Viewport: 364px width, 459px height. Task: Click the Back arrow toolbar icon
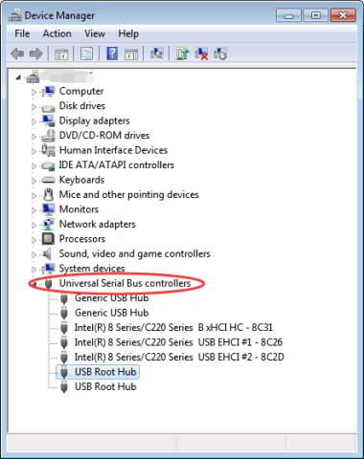point(17,54)
